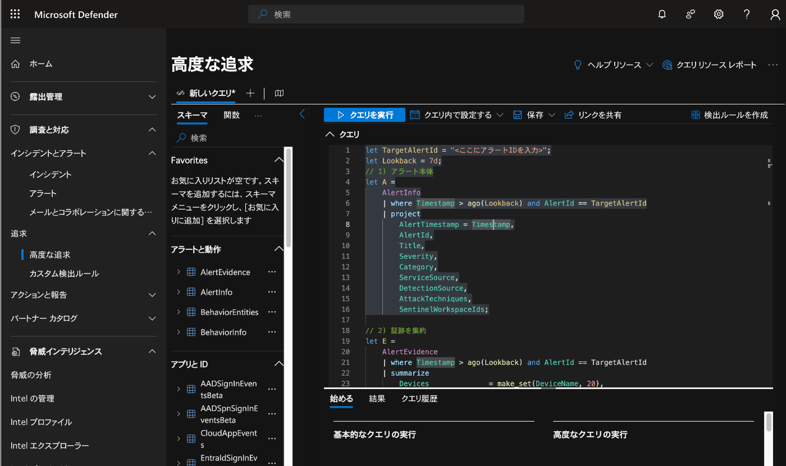Open more options for AlertEvidence table

pyautogui.click(x=272, y=272)
